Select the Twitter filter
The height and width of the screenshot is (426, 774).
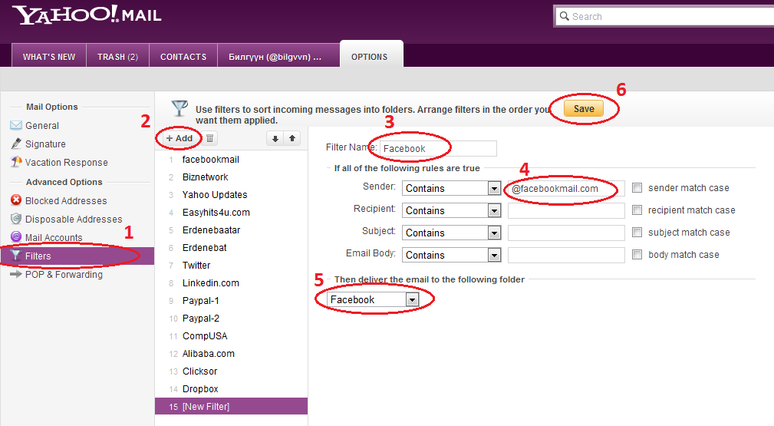coord(231,266)
